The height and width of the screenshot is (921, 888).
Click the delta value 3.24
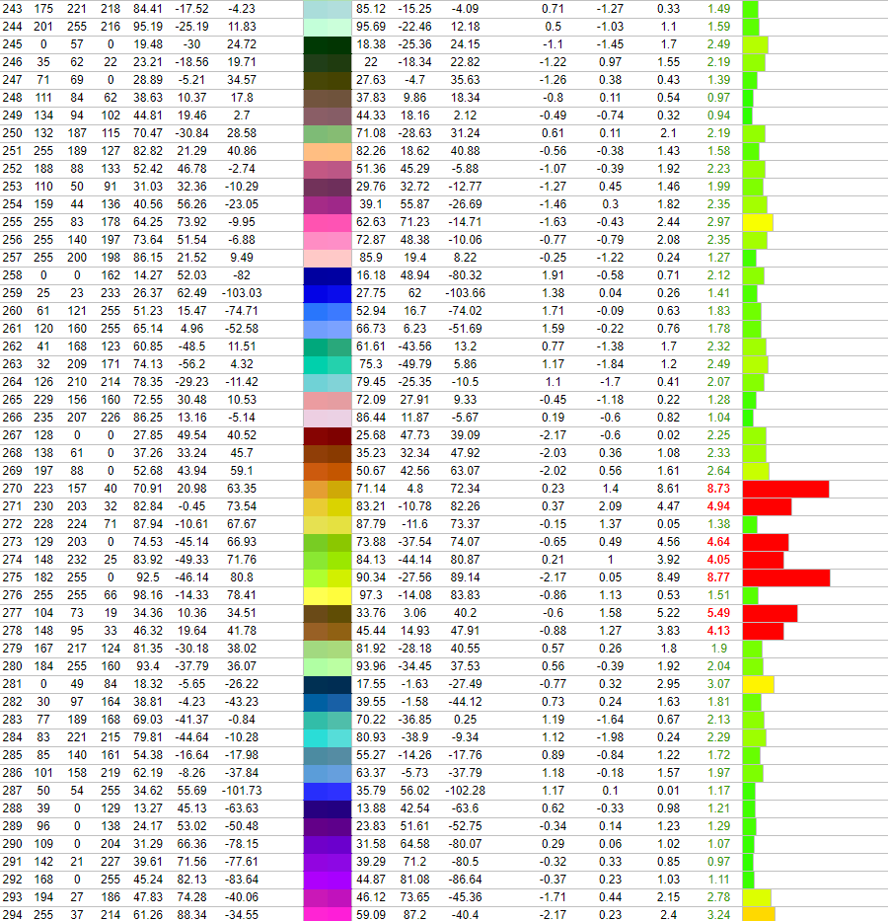click(718, 915)
